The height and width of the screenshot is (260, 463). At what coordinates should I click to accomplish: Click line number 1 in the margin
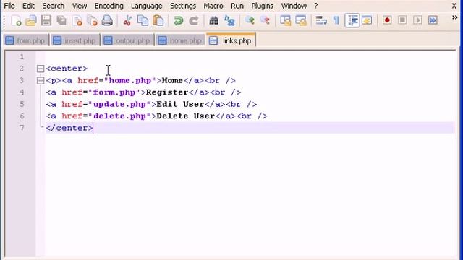pyautogui.click(x=22, y=57)
